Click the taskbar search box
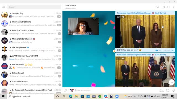The height and width of the screenshot is (99, 177). click(30, 96)
